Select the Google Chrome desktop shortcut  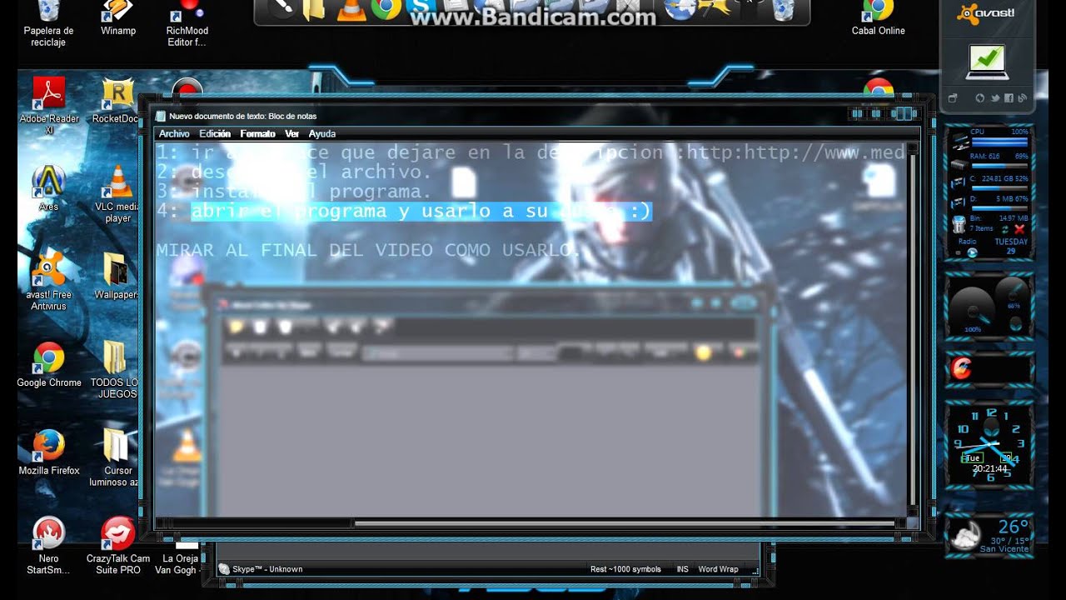point(49,365)
